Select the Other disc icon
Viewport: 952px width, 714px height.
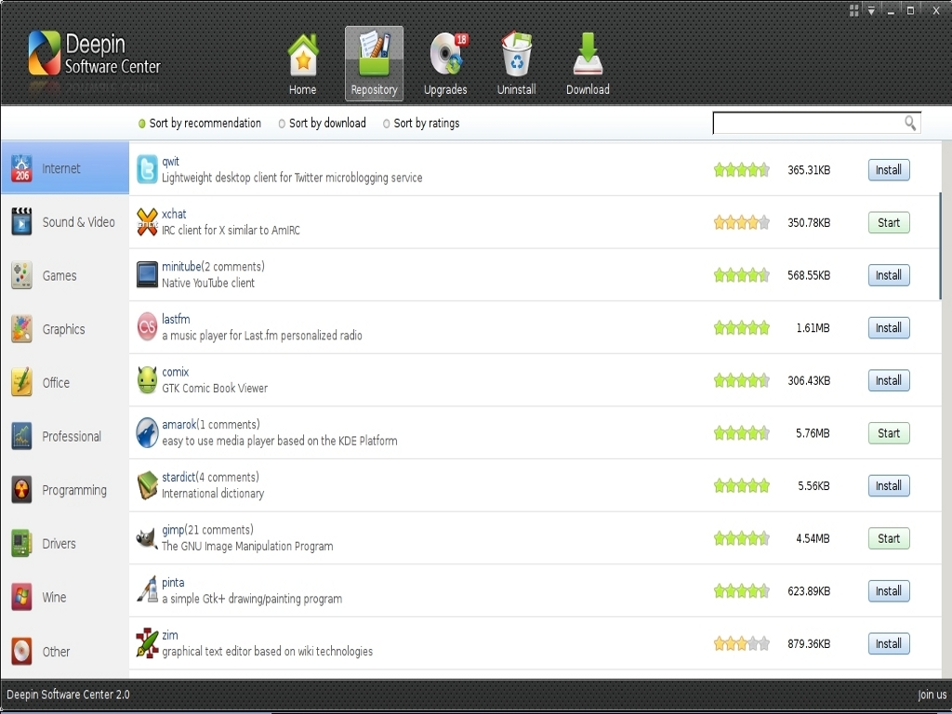pos(21,652)
